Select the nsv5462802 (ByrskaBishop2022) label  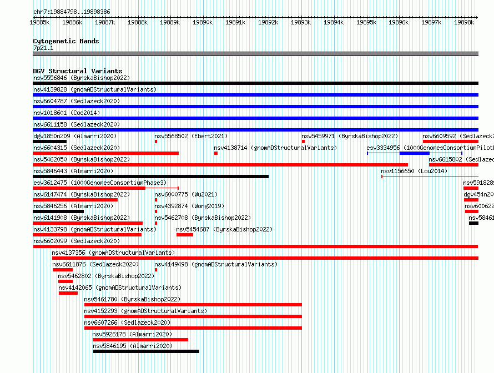[x=106, y=276]
